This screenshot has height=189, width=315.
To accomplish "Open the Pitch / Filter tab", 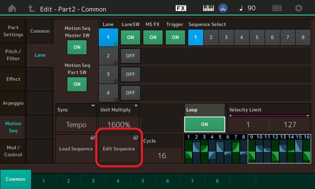I will (13, 55).
